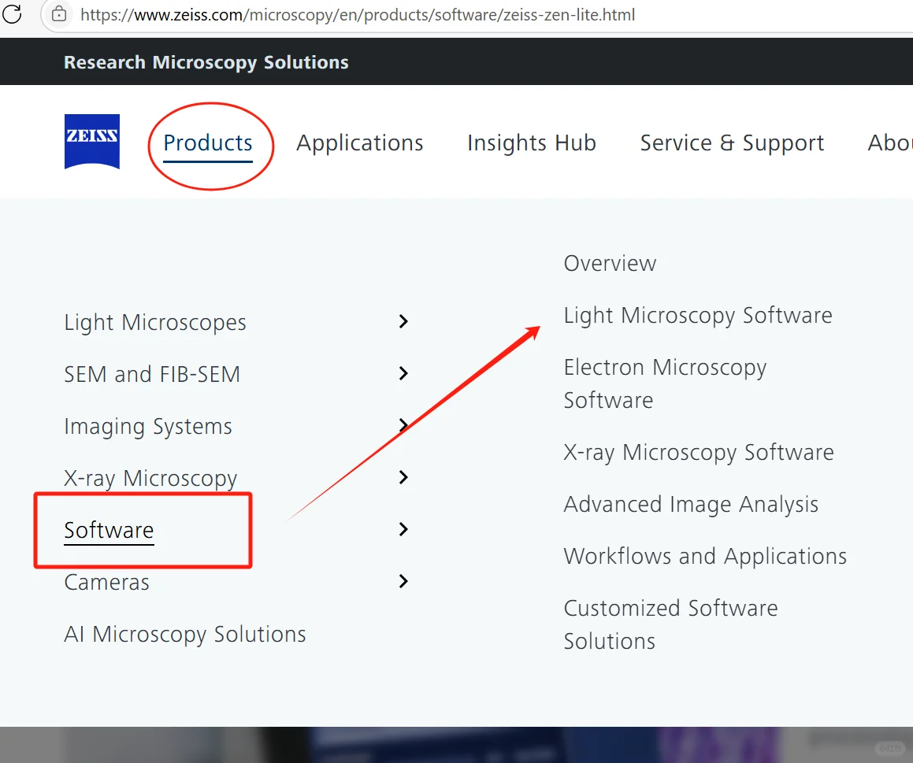Viewport: 913px width, 763px height.
Task: Go to Light Microscopy Software
Action: click(x=698, y=315)
